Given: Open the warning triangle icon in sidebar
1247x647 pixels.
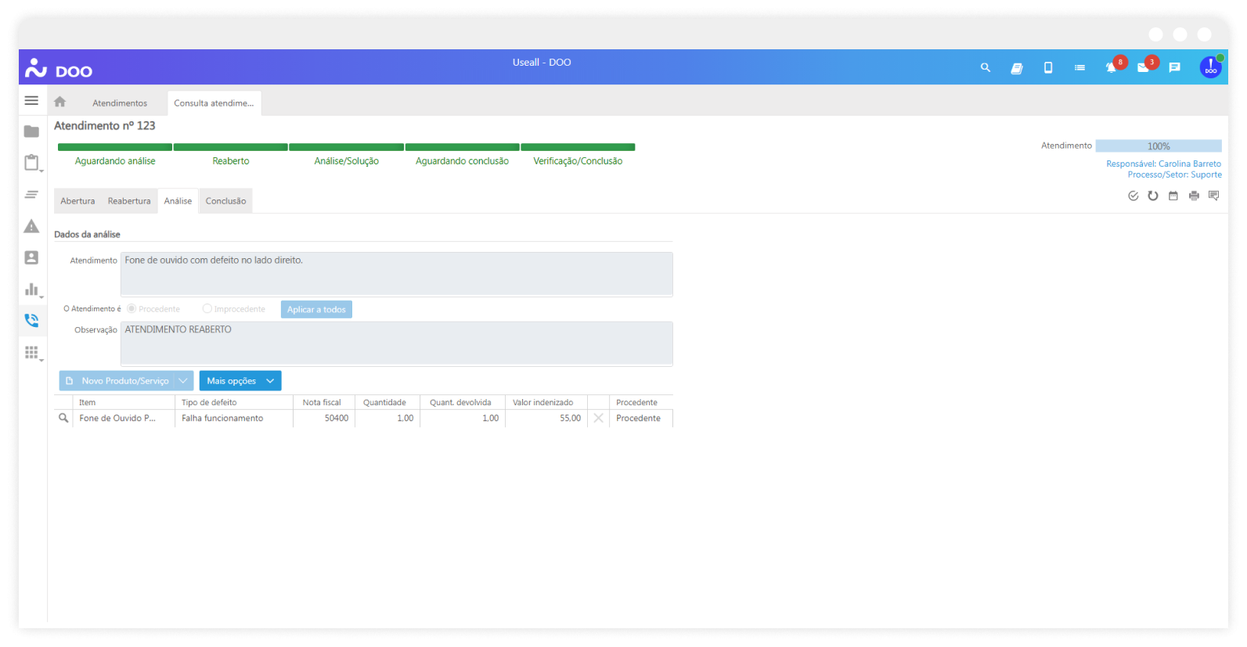Looking at the screenshot, I should coord(31,226).
